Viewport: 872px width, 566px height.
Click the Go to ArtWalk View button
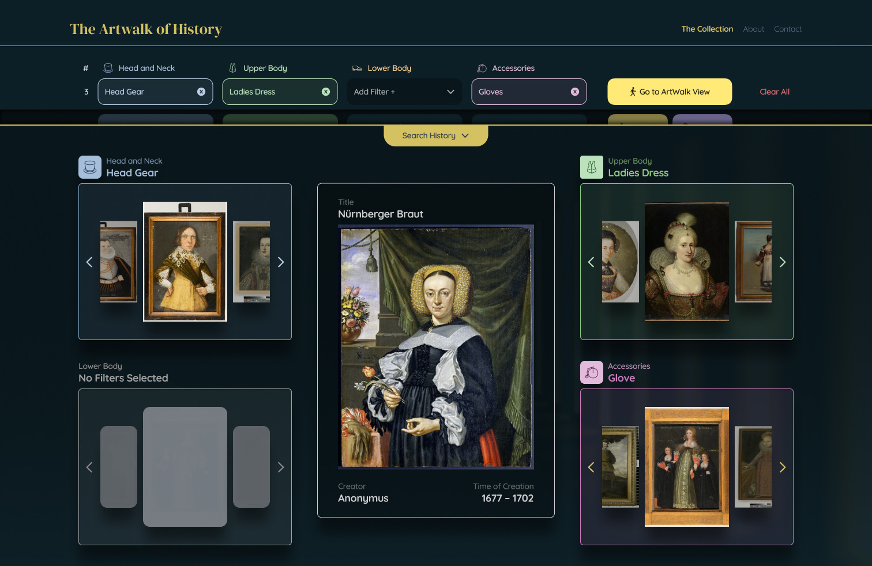click(670, 92)
